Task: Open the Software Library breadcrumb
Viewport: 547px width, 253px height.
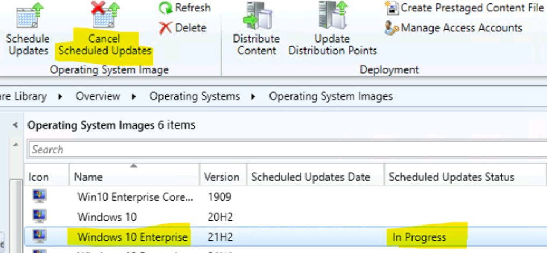Action: 23,96
